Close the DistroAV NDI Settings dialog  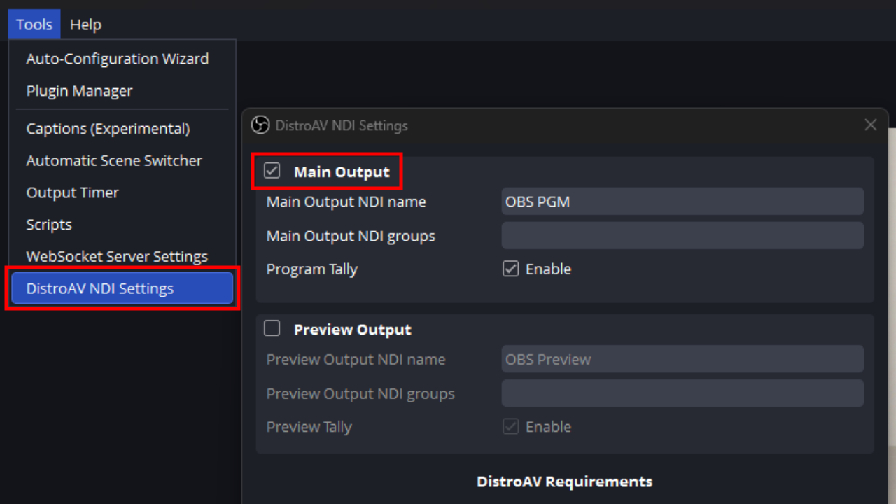coord(871,125)
